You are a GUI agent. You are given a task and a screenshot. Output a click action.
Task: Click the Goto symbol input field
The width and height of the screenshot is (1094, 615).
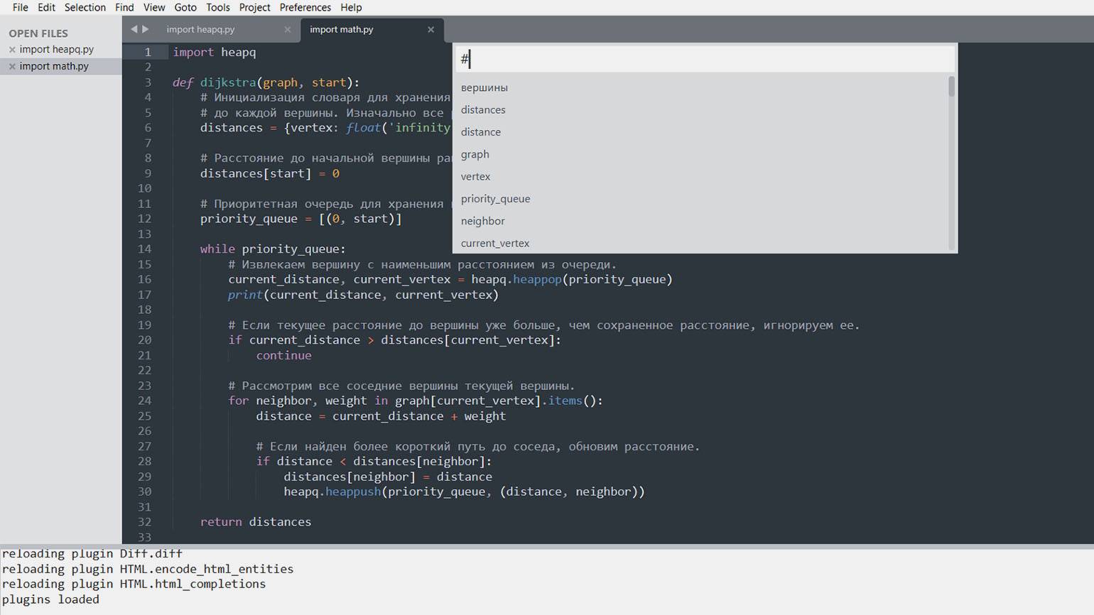pyautogui.click(x=705, y=59)
